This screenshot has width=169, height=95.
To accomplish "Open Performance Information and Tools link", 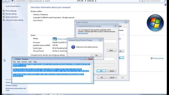I will point(16,89).
